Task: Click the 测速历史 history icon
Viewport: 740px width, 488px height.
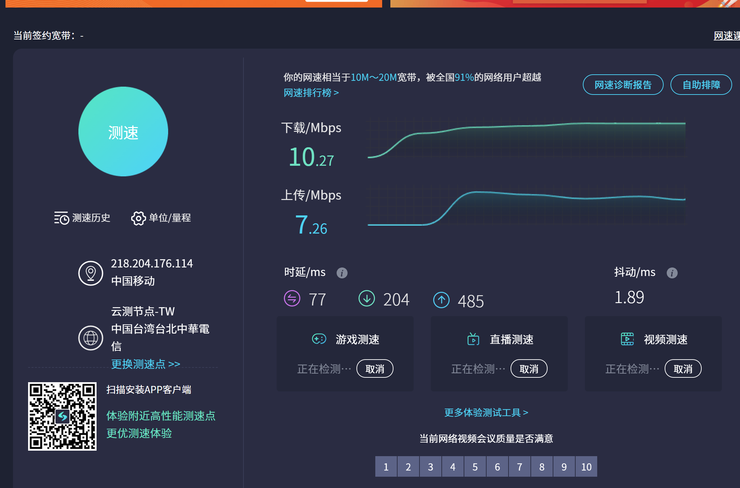Action: pyautogui.click(x=62, y=218)
